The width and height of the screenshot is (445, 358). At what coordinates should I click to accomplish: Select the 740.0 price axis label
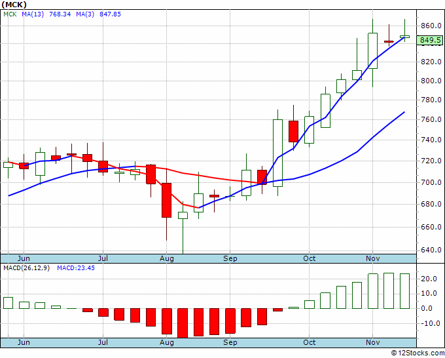tap(431, 140)
